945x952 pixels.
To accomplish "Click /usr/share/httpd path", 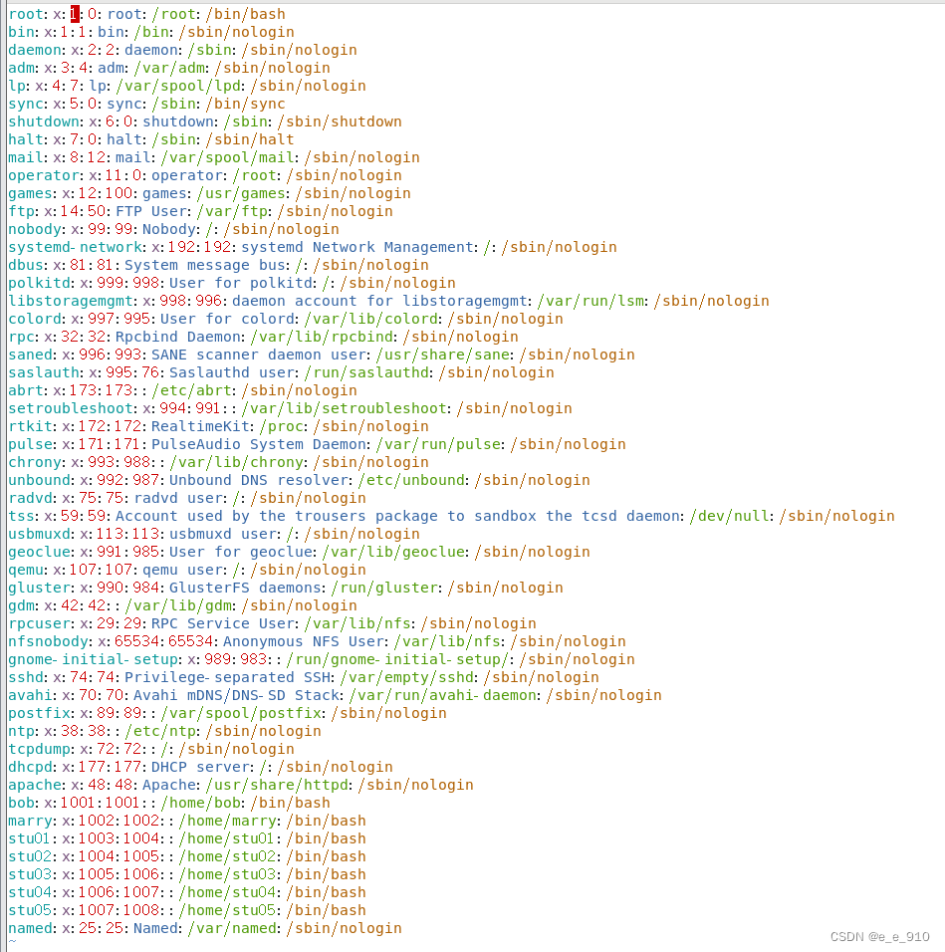I will 277,785.
